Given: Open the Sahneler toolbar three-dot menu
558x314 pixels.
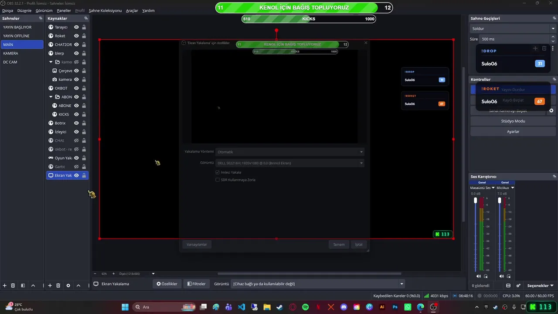Looking at the screenshot, I should coord(43,286).
